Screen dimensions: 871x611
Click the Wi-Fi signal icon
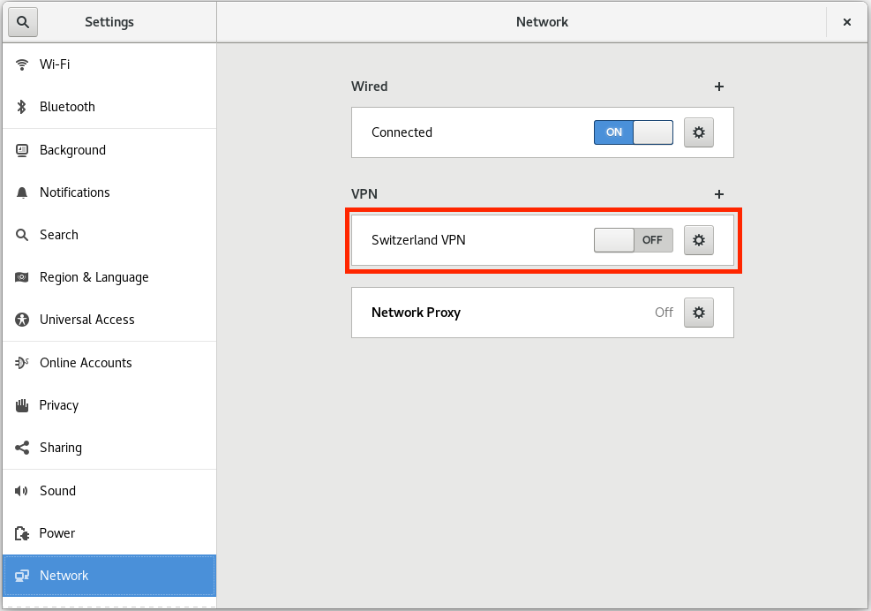[x=22, y=64]
